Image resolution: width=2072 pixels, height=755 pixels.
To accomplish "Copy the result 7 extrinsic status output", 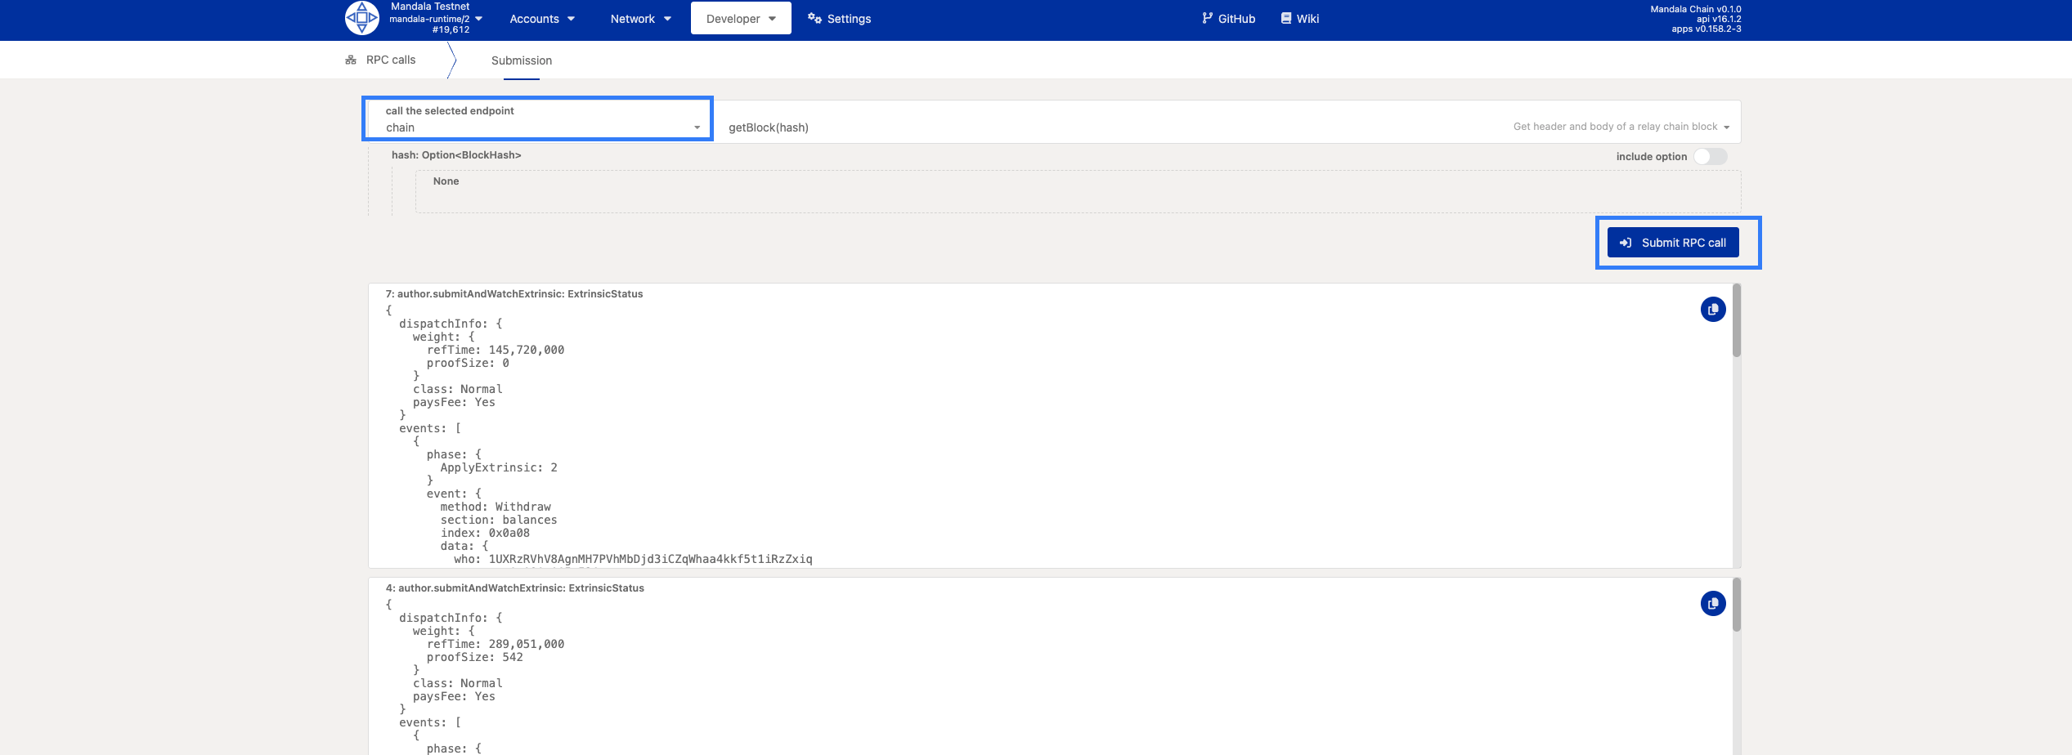I will click(1713, 310).
